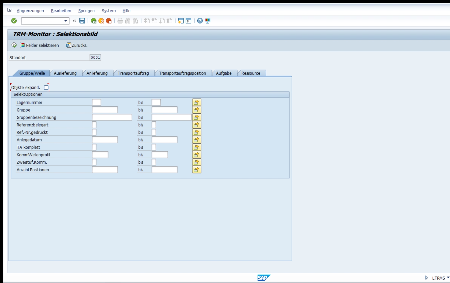450x283 pixels.
Task: Click the red Cancel icon
Action: click(109, 21)
